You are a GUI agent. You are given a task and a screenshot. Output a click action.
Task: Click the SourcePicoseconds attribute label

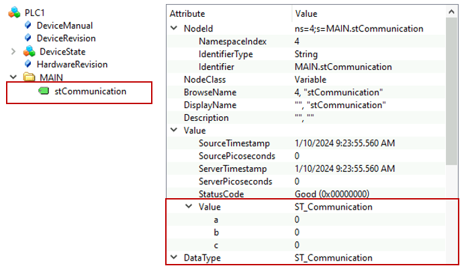pos(236,156)
